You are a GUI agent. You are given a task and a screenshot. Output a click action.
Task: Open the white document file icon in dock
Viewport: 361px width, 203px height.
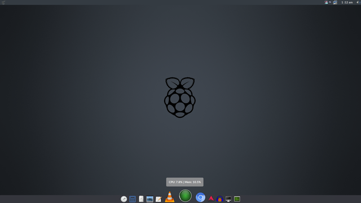141,199
